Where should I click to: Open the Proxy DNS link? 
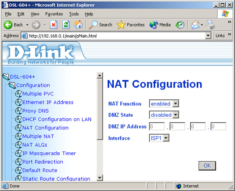pyautogui.click(x=36, y=111)
